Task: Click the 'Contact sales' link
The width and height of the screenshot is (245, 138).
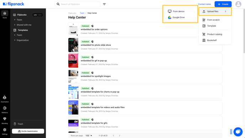Action: (x=204, y=4)
